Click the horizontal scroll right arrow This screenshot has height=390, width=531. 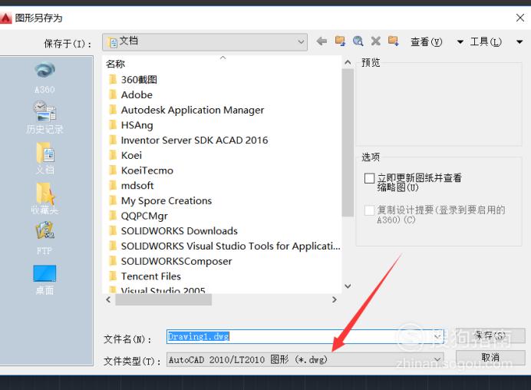(335, 299)
